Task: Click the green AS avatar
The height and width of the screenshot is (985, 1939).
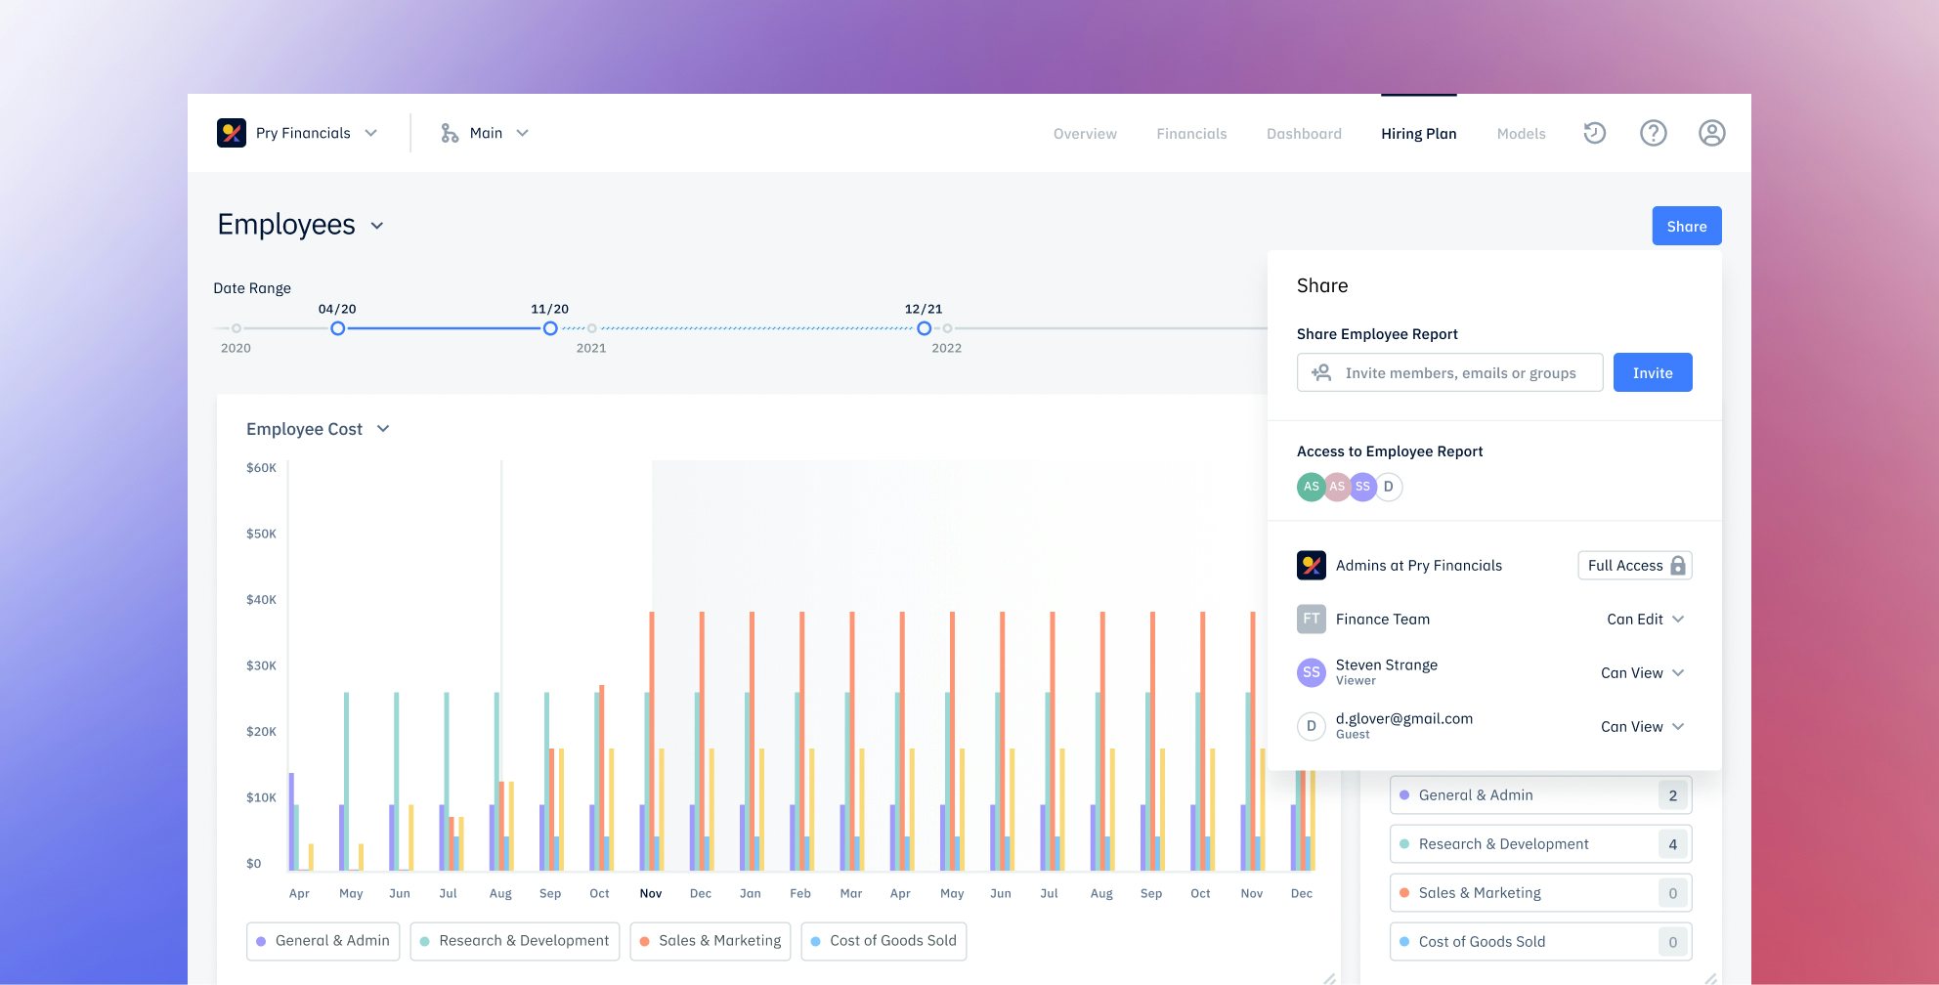Action: tap(1311, 487)
